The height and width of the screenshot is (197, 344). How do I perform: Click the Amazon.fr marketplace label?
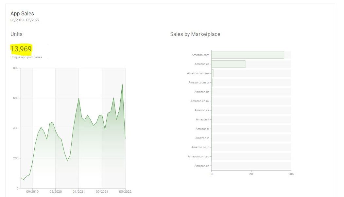202,129
